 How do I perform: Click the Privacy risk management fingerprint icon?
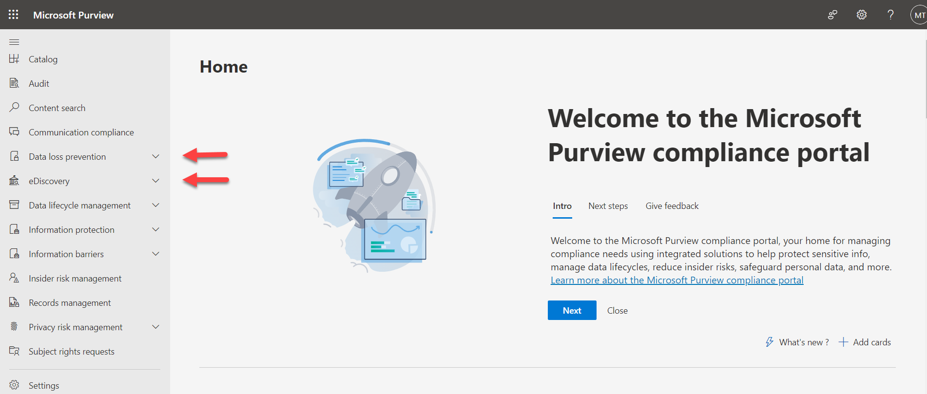14,327
